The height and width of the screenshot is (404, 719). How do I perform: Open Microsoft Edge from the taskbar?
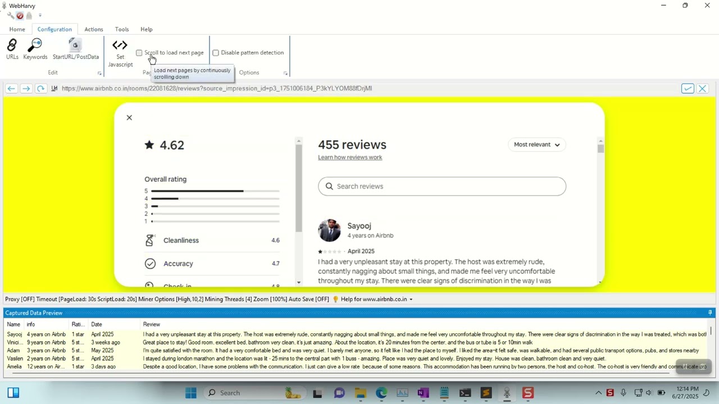click(381, 393)
